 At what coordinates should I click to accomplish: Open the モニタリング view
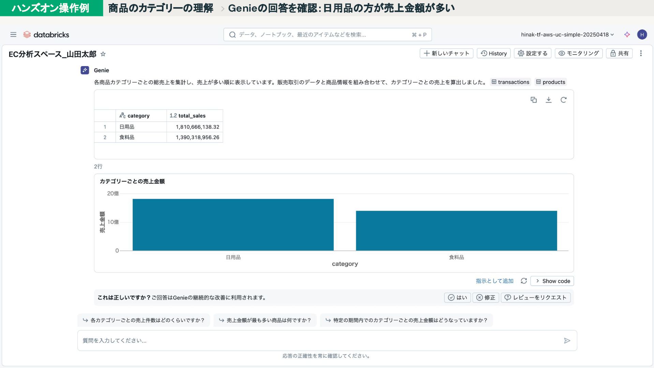tap(579, 53)
